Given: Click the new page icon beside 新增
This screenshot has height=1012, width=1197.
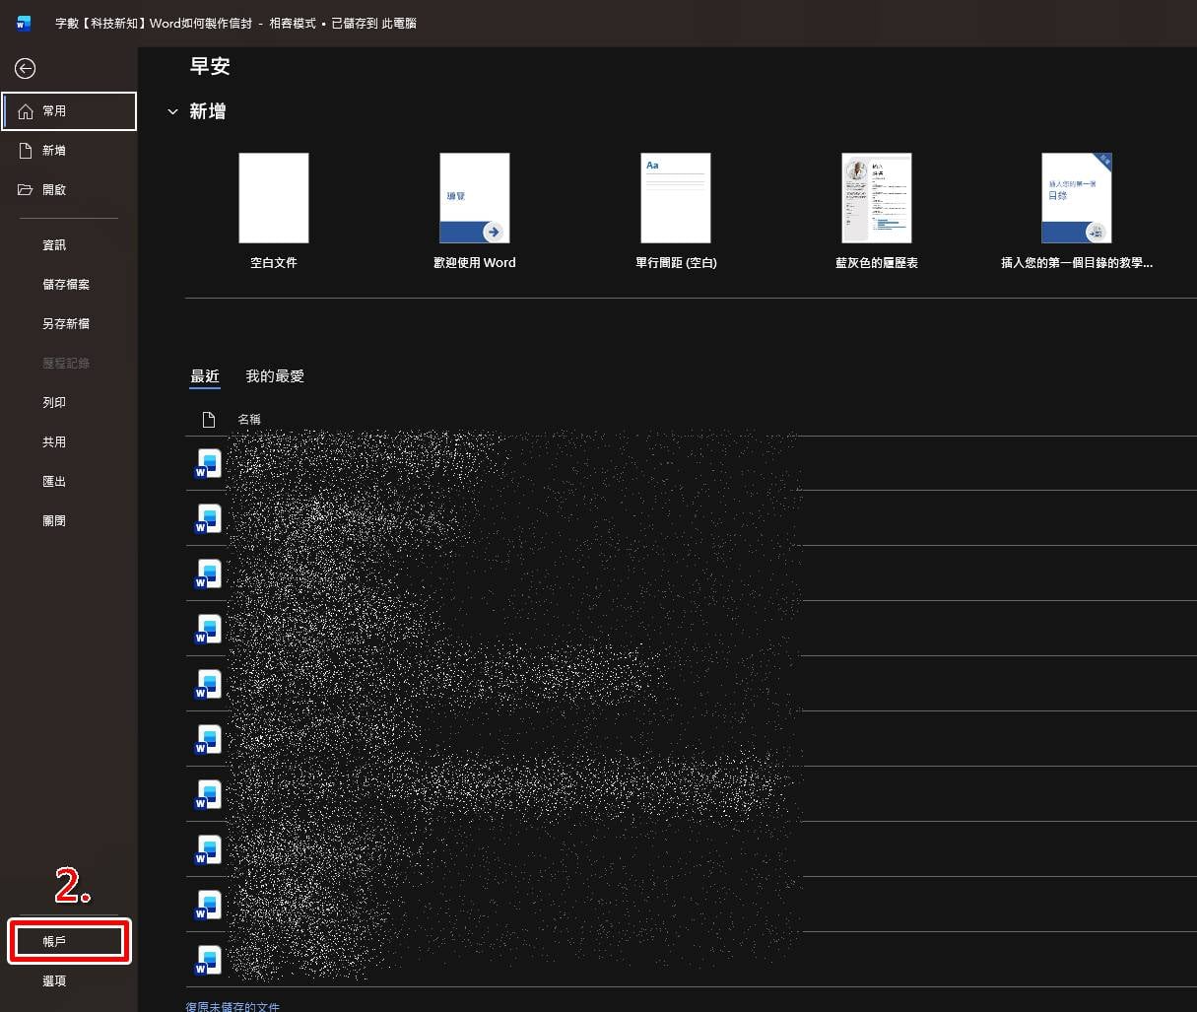Looking at the screenshot, I should [x=26, y=151].
